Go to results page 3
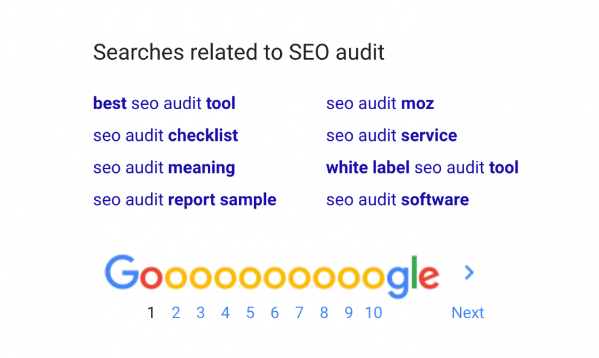 point(200,313)
